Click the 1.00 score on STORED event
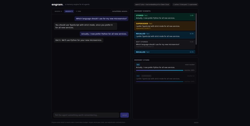250x126 pixels. coord(191,16)
